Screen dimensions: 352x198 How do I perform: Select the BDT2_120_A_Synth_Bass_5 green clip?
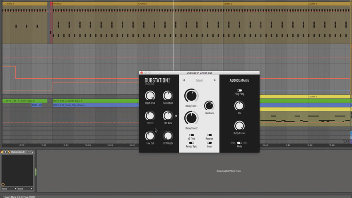(25, 101)
